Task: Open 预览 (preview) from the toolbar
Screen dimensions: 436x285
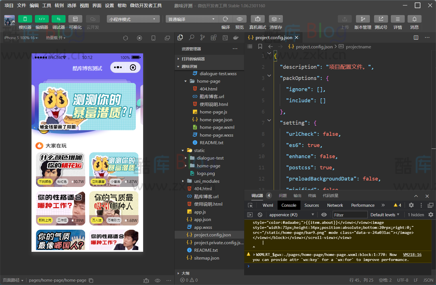Action: coord(239,19)
